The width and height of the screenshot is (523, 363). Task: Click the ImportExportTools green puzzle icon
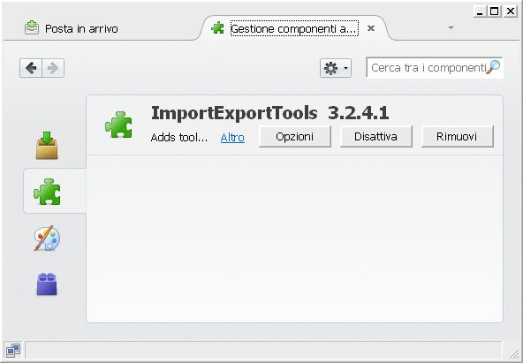pyautogui.click(x=118, y=125)
